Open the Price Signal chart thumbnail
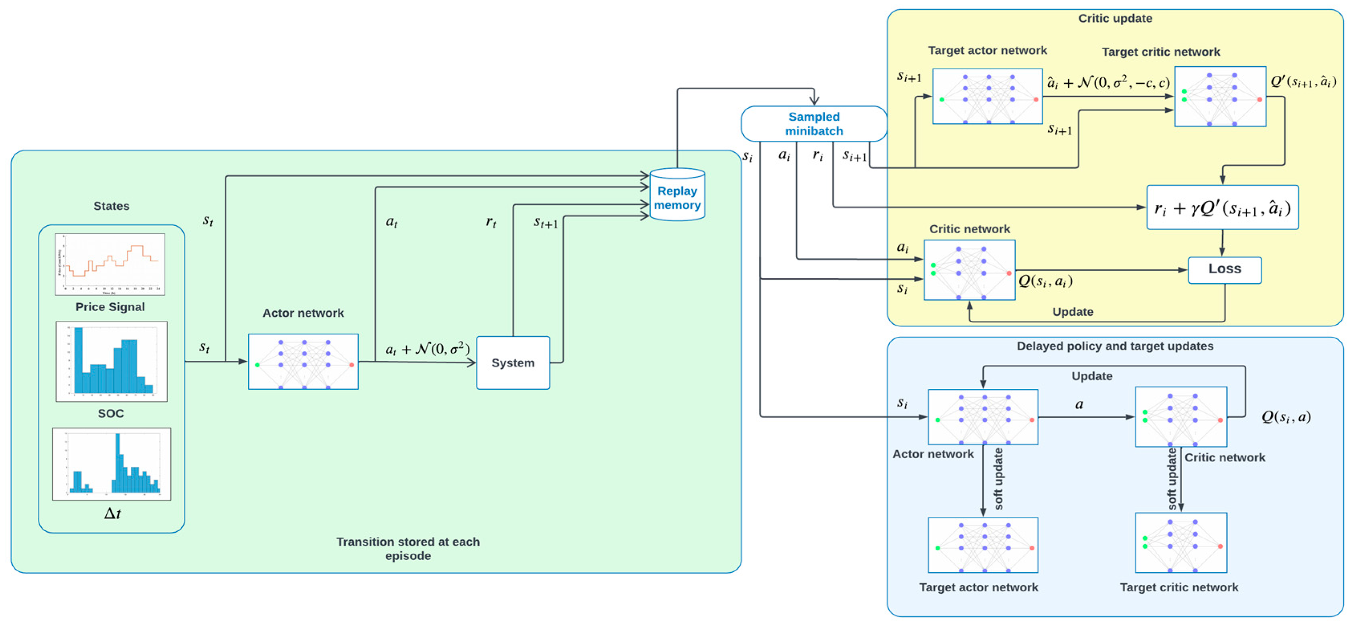 (x=110, y=264)
